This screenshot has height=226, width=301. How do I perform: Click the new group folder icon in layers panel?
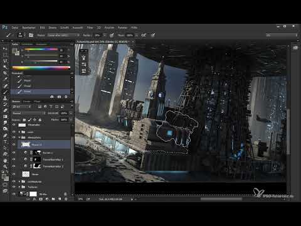pyautogui.click(x=53, y=199)
